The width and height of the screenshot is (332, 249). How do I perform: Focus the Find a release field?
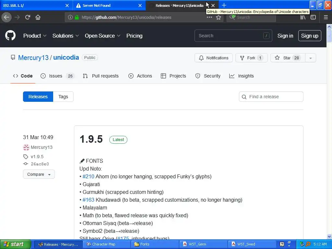271,97
